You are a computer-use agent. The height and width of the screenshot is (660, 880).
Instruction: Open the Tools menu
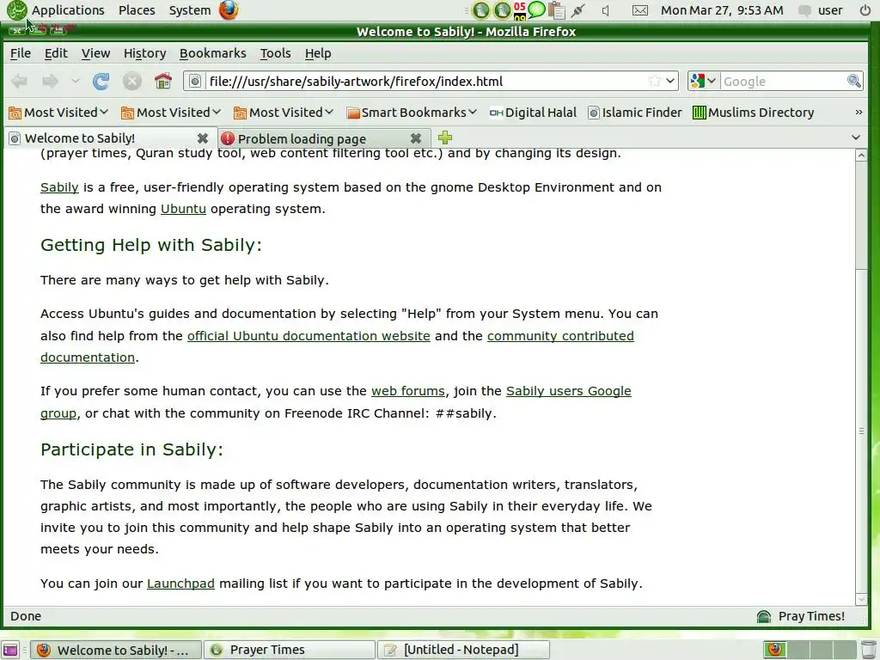point(276,53)
